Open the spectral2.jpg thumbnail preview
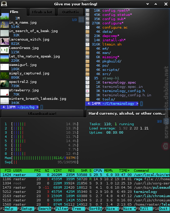The width and height of the screenshot is (170, 213). (5, 84)
